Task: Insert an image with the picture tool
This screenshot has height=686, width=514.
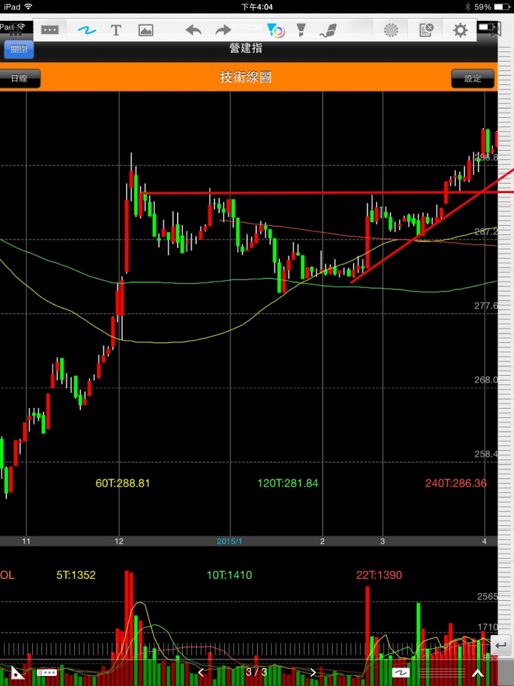Action: (x=146, y=30)
